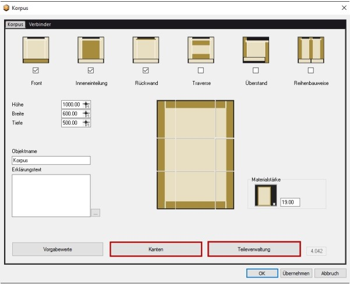Click the Front cabinet icon
This screenshot has height=284, width=350.
tap(36, 49)
